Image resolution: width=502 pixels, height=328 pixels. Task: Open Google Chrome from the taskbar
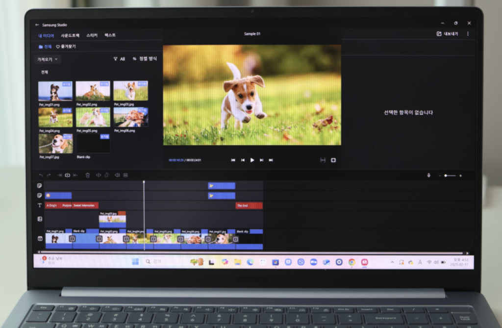352,262
